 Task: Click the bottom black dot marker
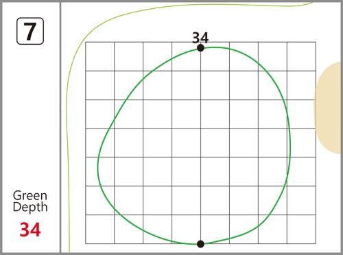coord(200,244)
